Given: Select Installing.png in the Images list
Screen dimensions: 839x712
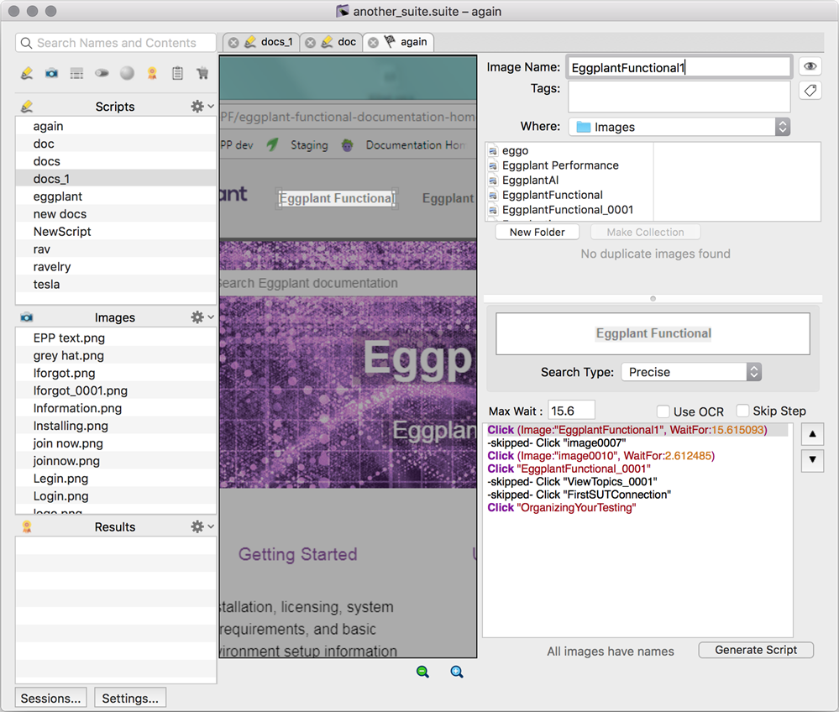Looking at the screenshot, I should click(116, 426).
